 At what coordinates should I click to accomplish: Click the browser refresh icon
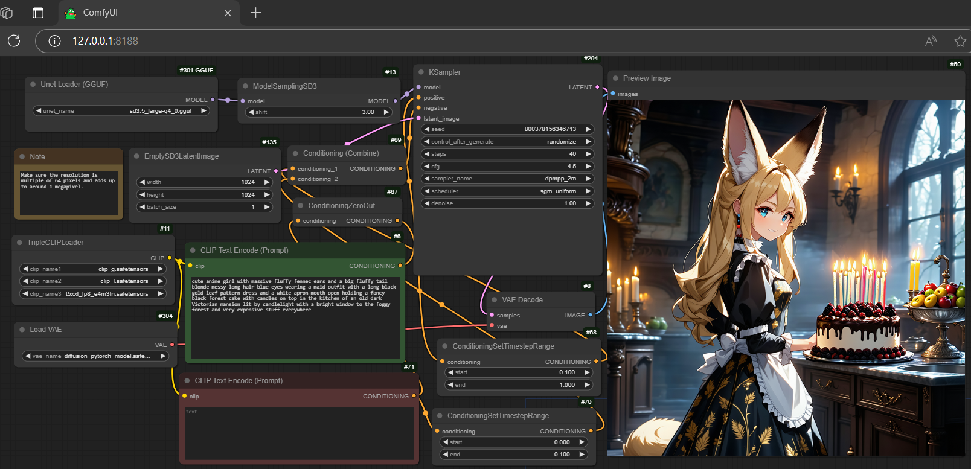14,40
